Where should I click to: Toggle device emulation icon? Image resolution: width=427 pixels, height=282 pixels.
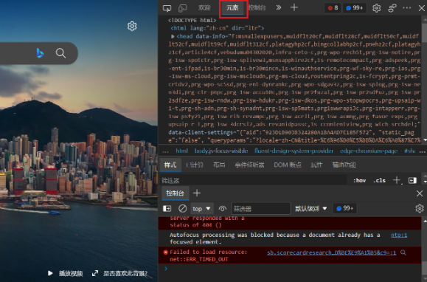(x=182, y=8)
